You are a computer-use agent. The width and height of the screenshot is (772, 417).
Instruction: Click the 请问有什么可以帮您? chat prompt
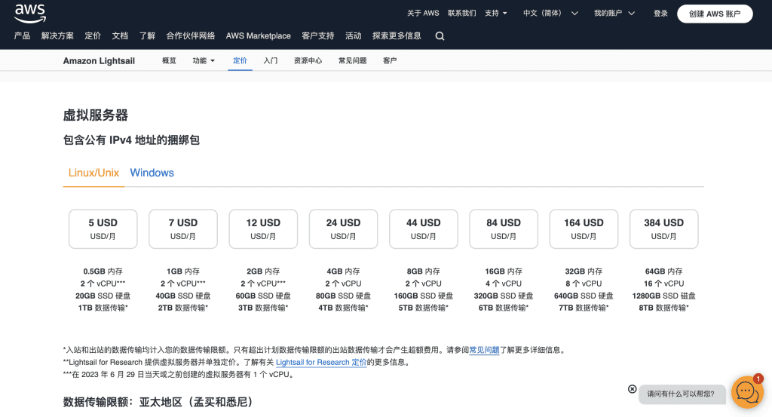[x=682, y=394]
